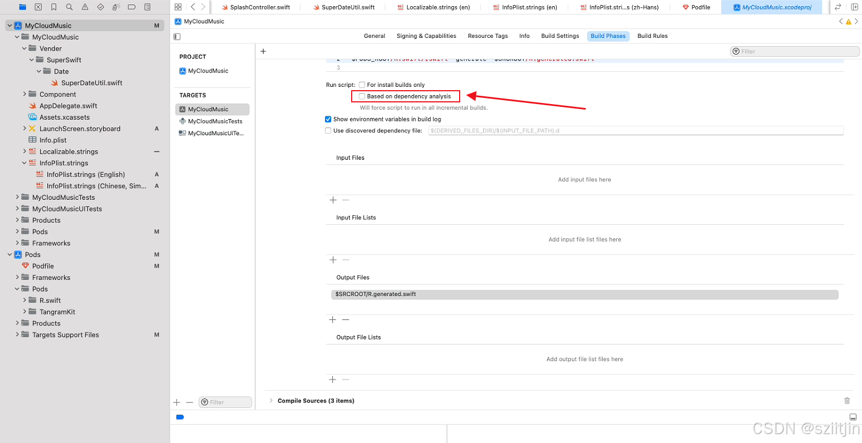Open Info.plist in the navigator
Screen dimensions: 862x443
point(53,140)
